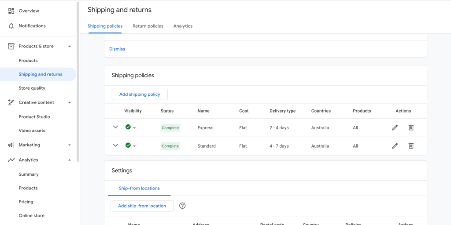Open Express visibility dropdown arrow
This screenshot has height=225, width=451.
(x=134, y=128)
